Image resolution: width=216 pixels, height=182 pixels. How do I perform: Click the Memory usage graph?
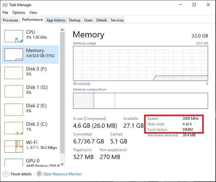click(x=140, y=63)
